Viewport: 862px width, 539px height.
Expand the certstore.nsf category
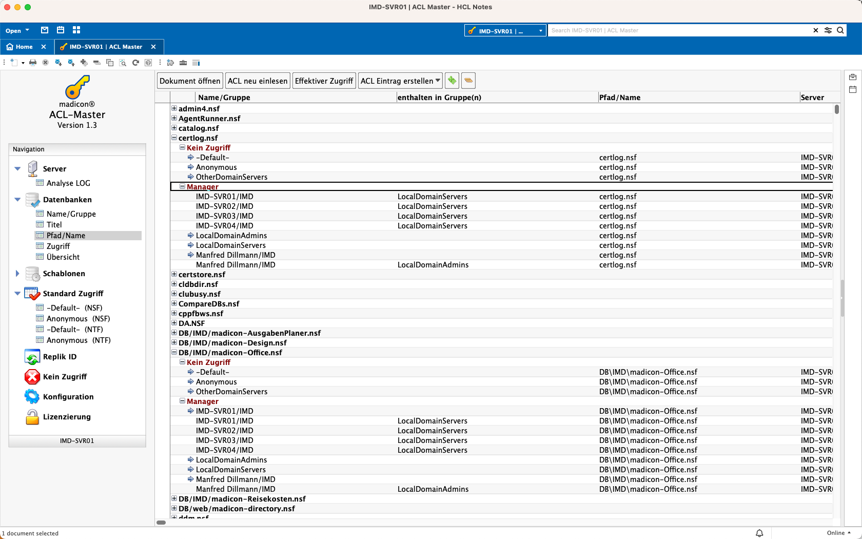pos(174,274)
